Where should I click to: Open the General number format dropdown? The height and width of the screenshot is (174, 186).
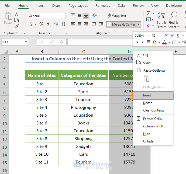pos(64,16)
